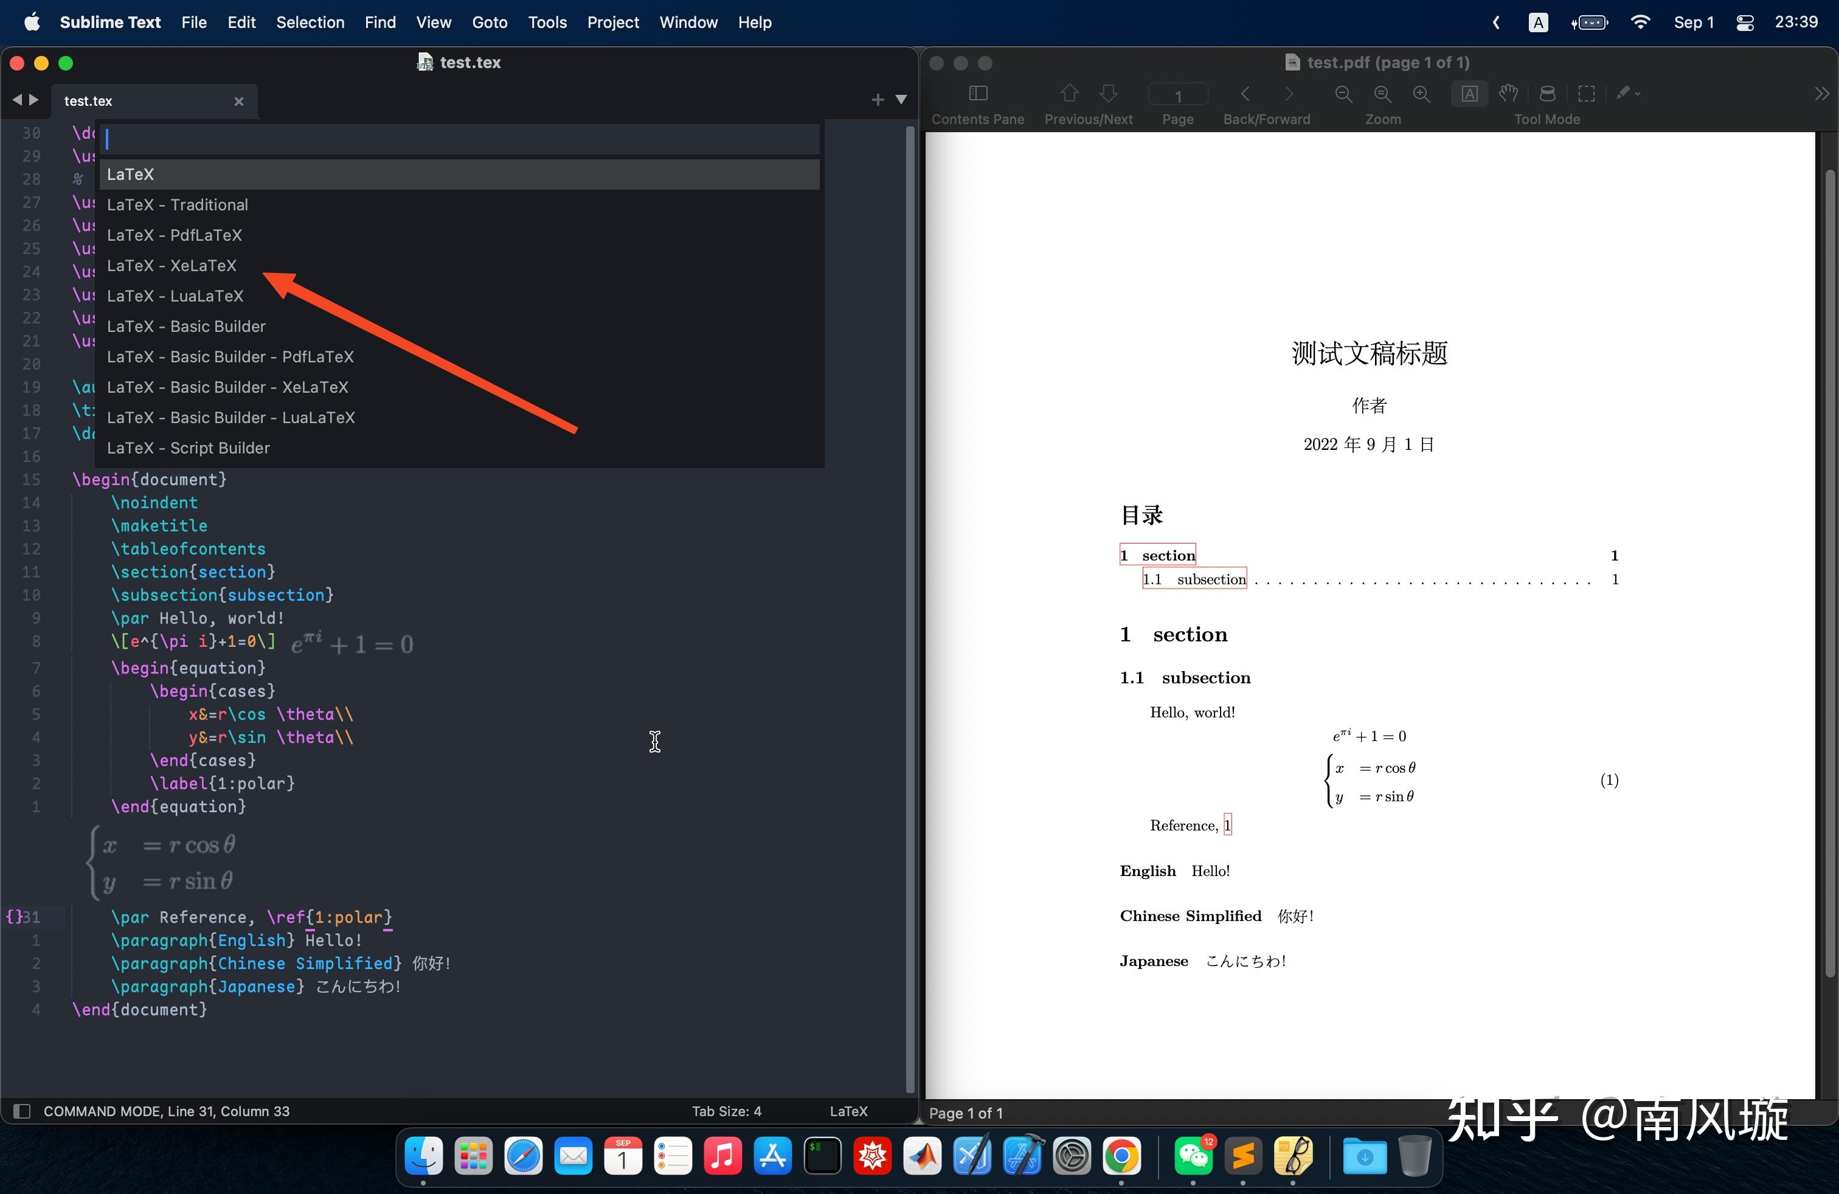Expand the LaTeX - Basic Builder option
Viewport: 1839px width, 1194px height.
(x=186, y=326)
